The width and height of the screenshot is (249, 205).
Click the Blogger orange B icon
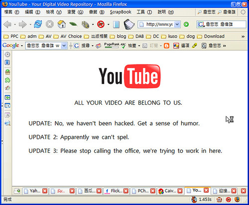point(166,46)
